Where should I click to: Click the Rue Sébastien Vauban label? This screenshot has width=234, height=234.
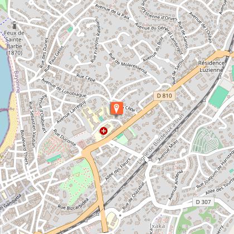32,124
